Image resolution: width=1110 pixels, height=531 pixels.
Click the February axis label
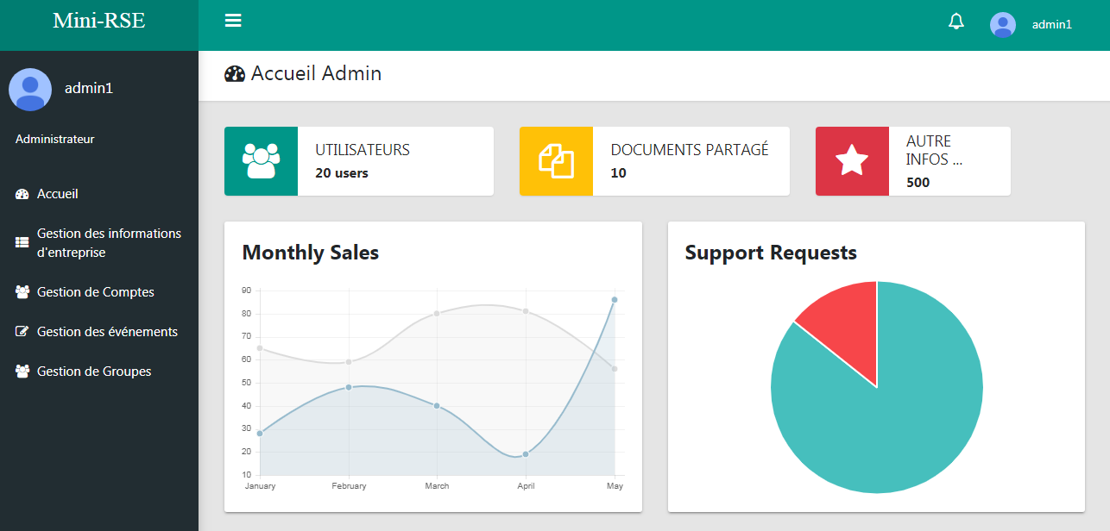[349, 486]
